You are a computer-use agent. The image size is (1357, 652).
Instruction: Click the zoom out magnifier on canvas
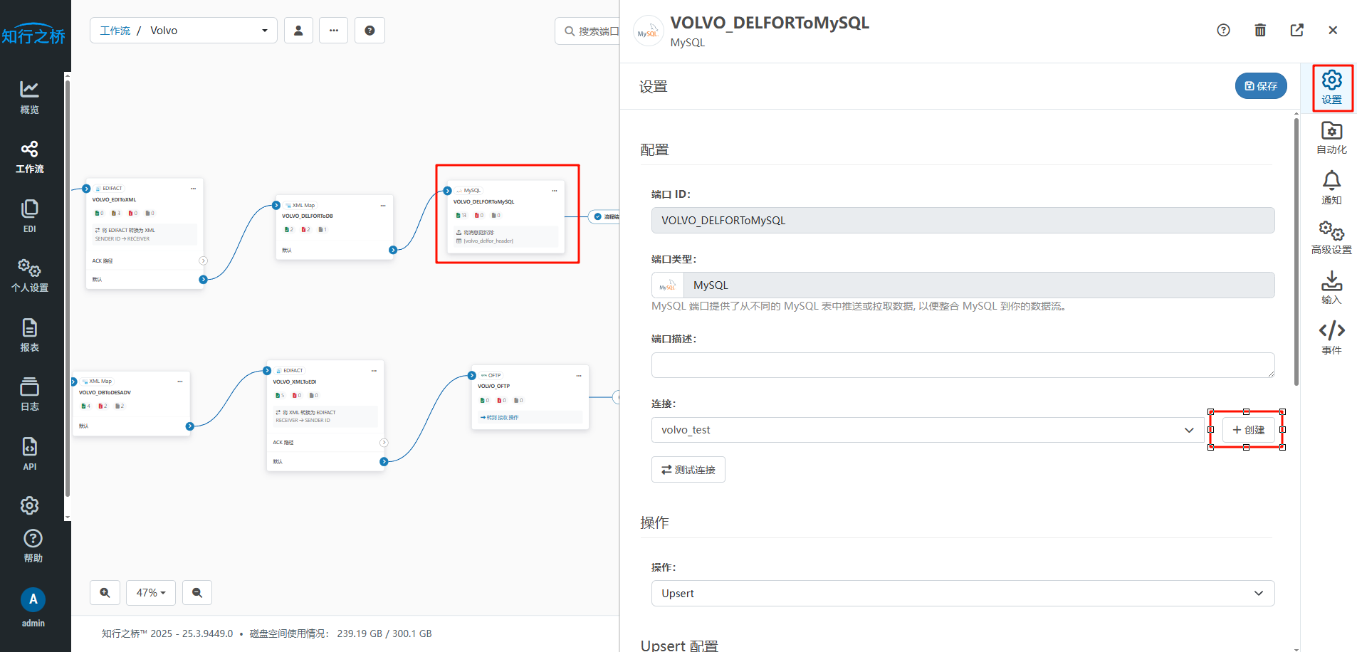point(197,592)
